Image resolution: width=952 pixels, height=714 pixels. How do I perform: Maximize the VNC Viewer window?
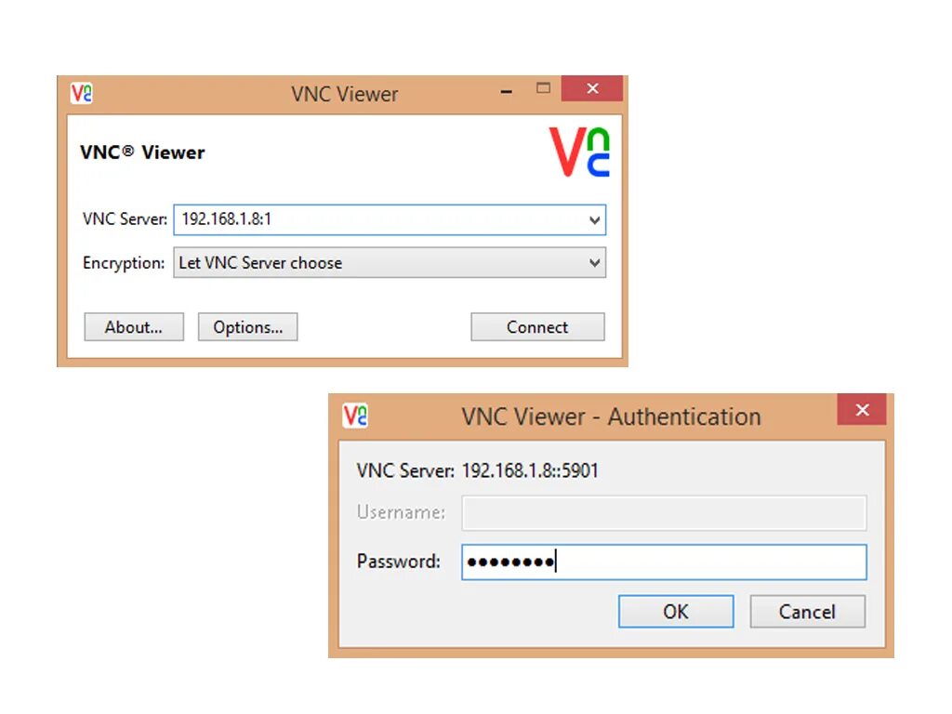tap(543, 88)
